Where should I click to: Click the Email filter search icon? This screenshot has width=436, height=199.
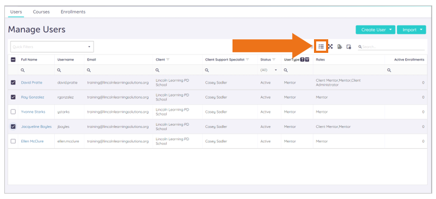tap(89, 70)
